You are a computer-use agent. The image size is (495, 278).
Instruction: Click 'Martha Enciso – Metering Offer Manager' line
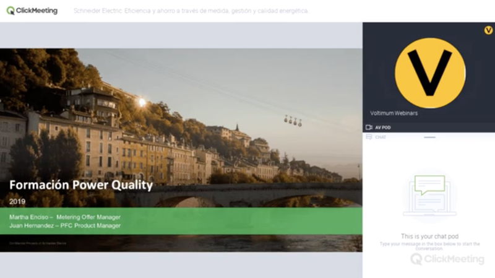pyautogui.click(x=65, y=217)
